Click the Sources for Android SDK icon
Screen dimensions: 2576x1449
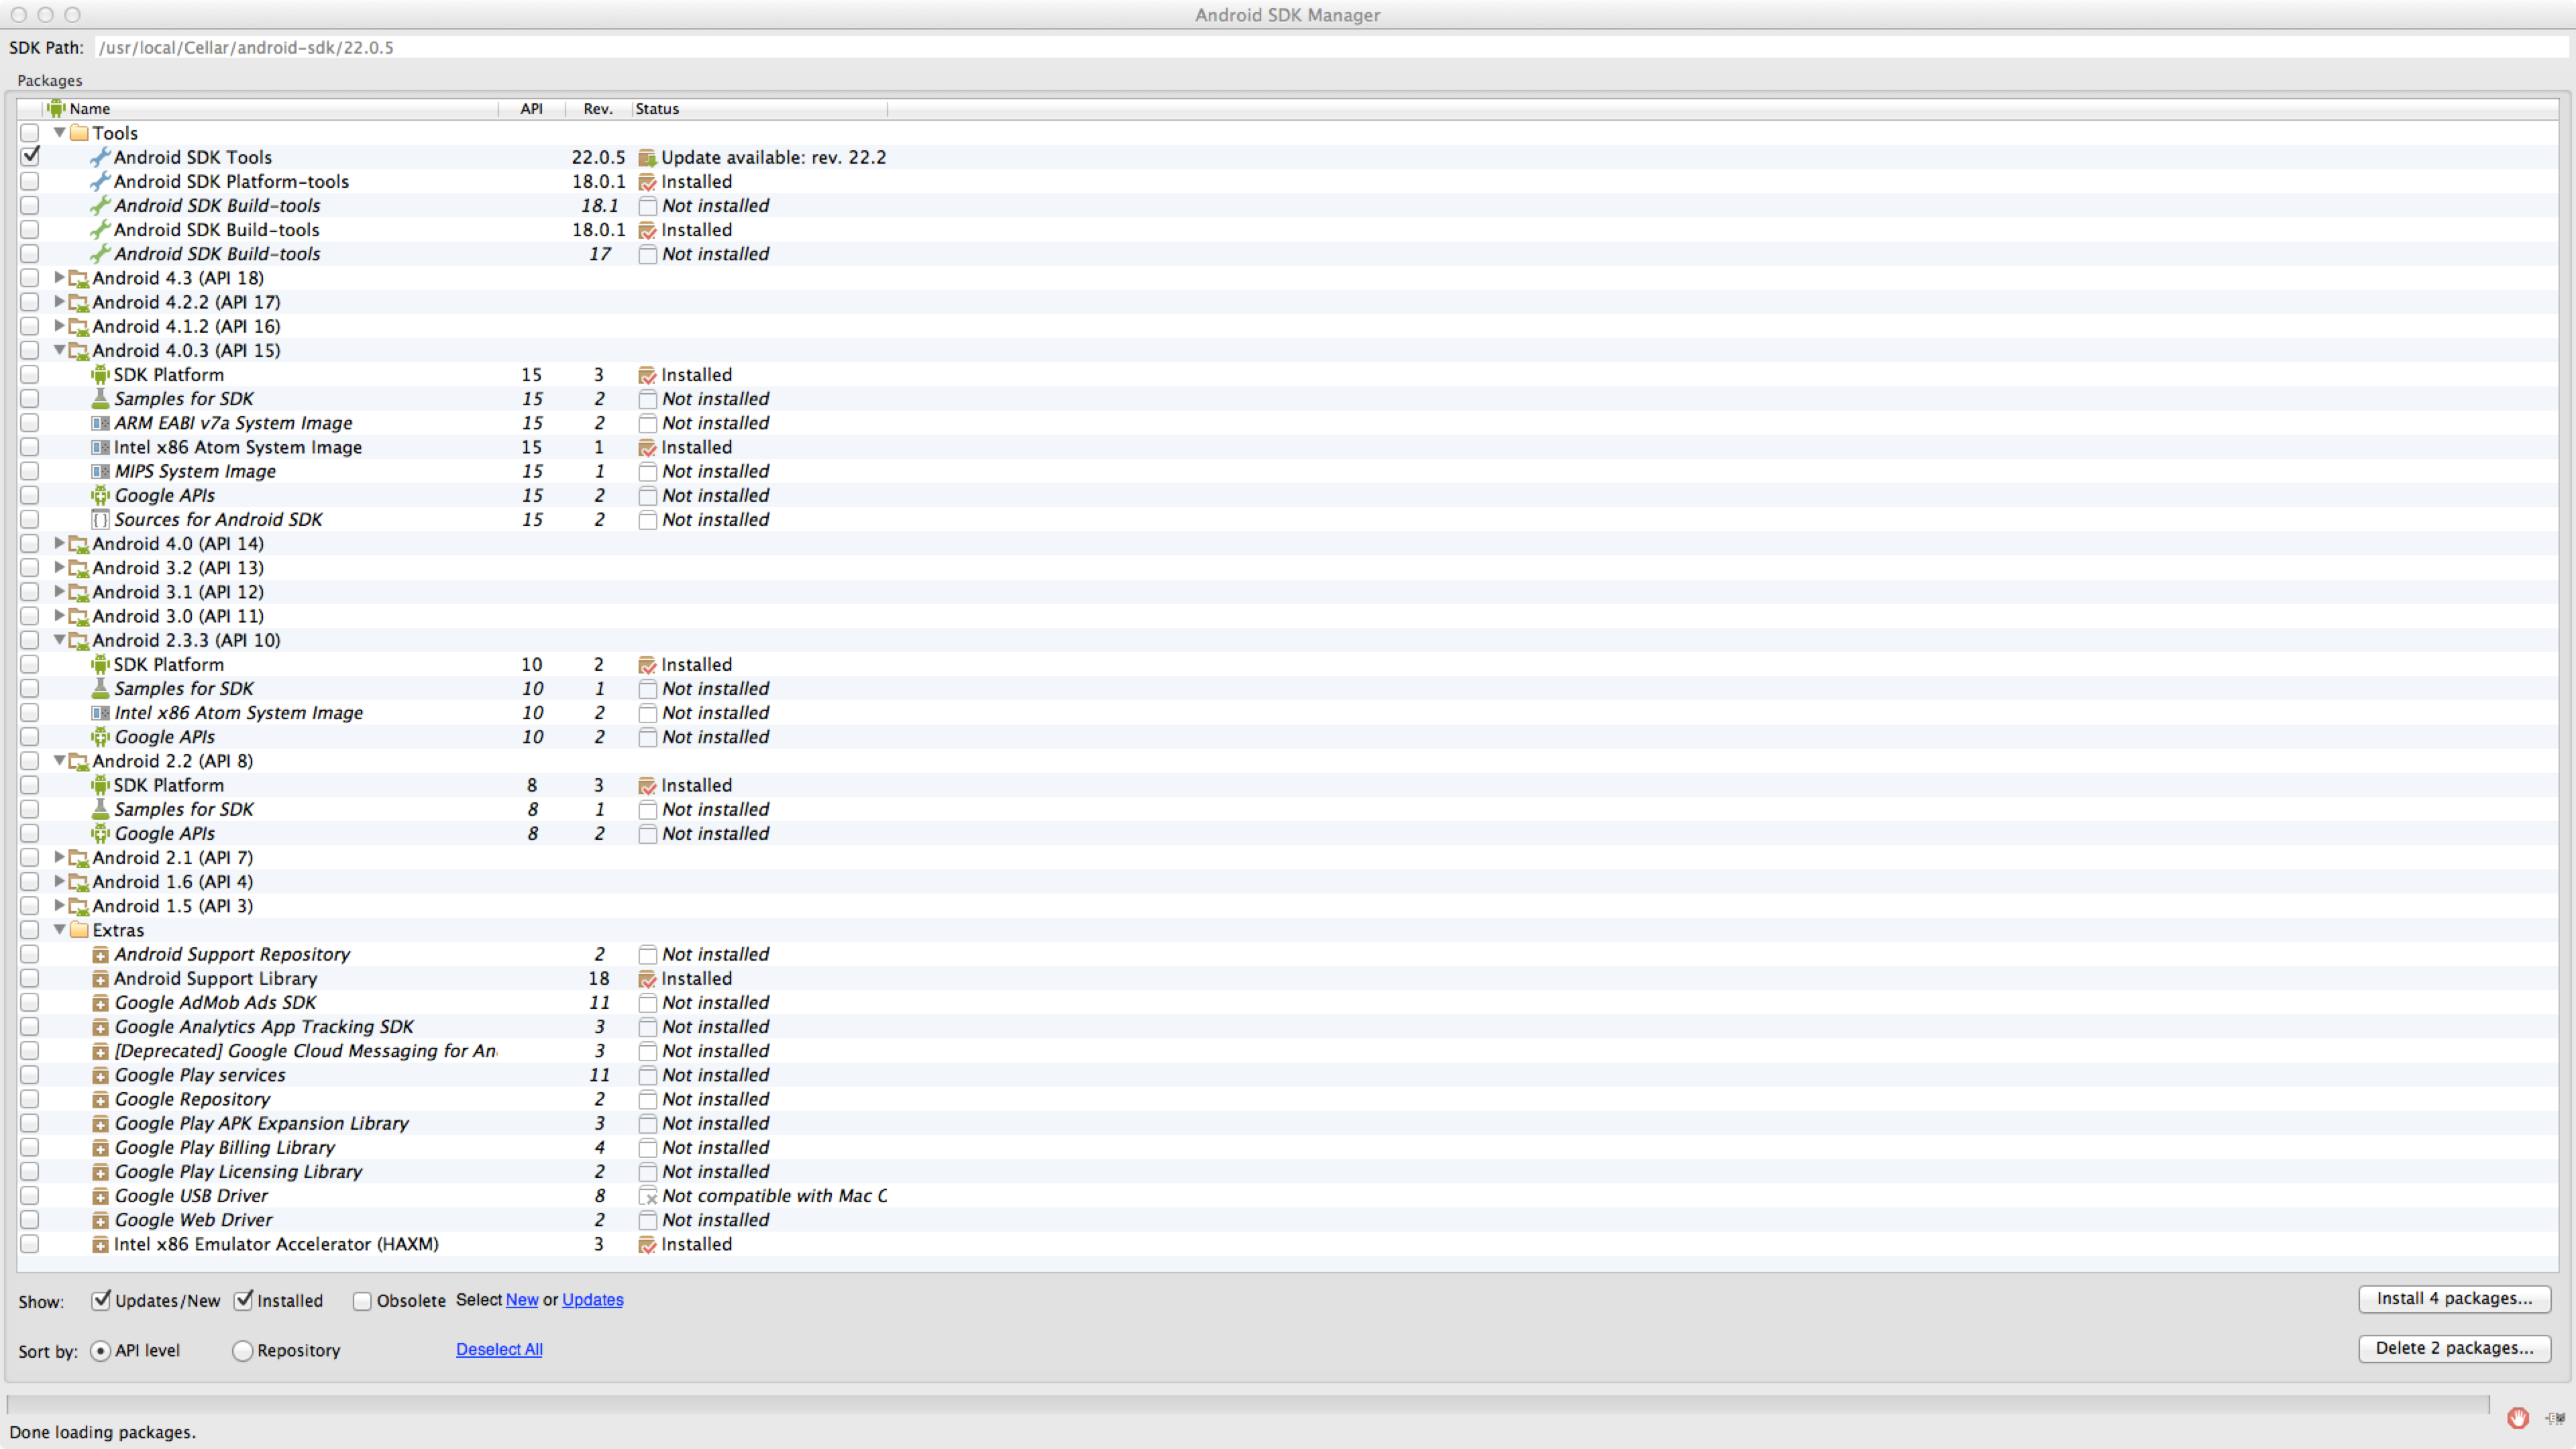(x=100, y=519)
